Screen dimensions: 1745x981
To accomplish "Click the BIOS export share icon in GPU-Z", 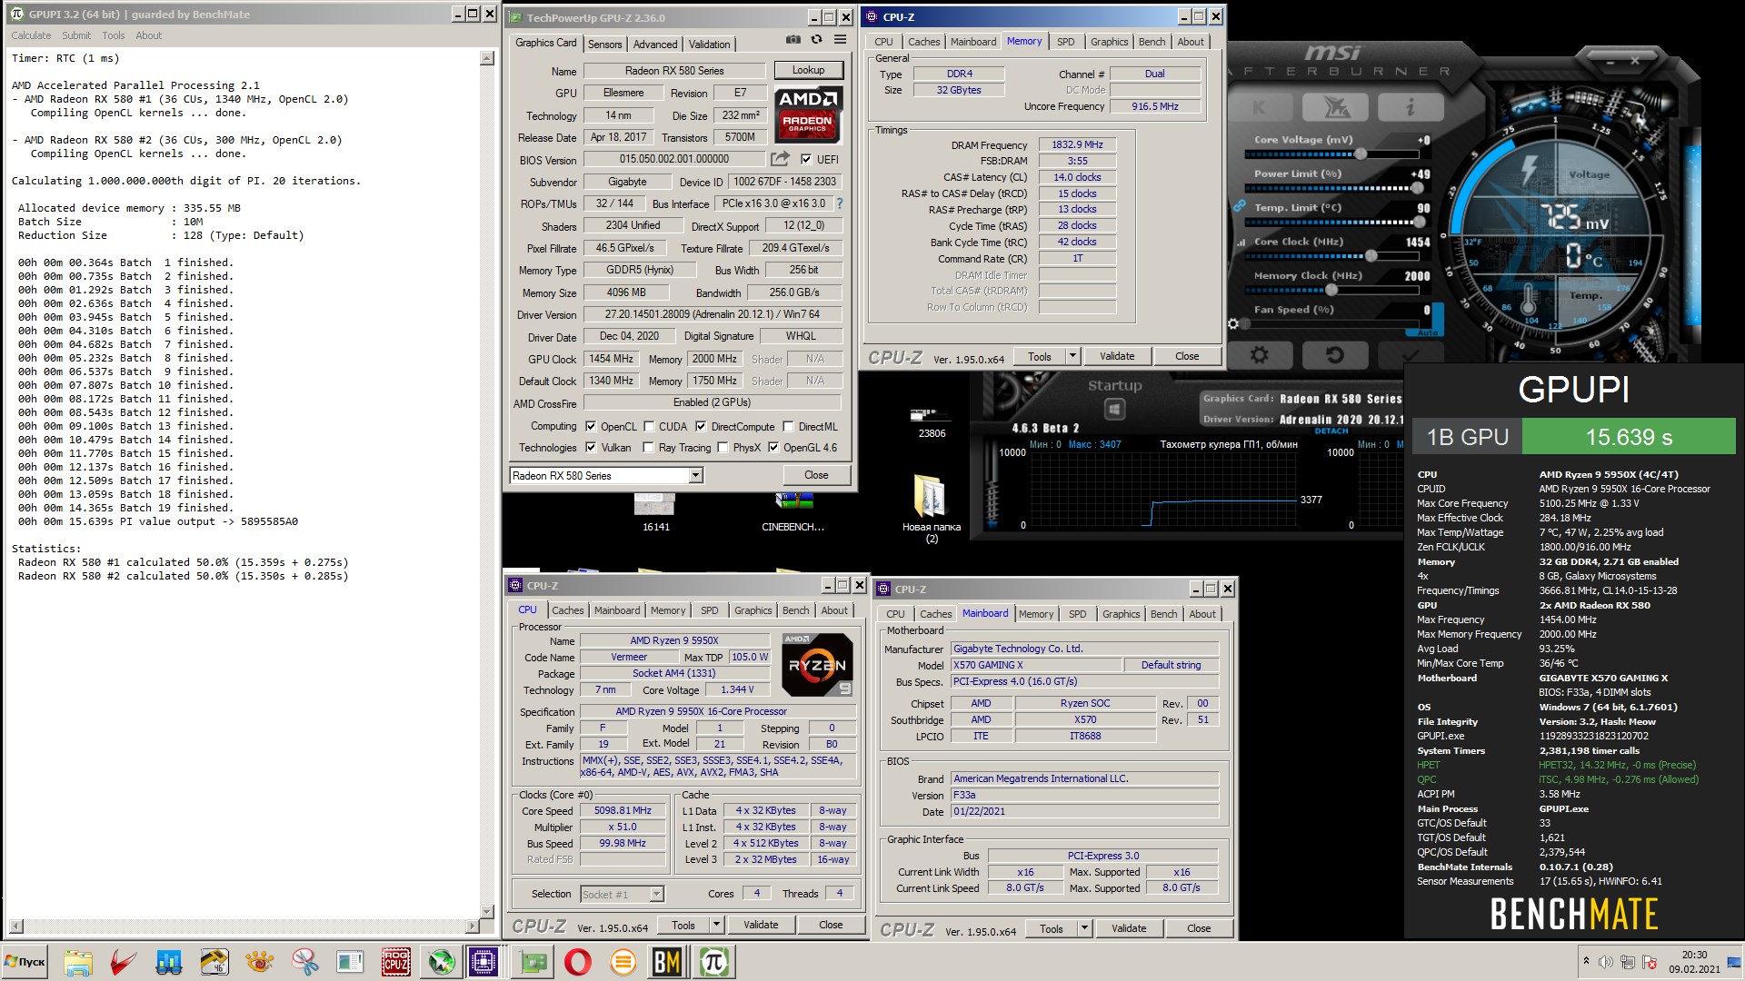I will [x=780, y=159].
